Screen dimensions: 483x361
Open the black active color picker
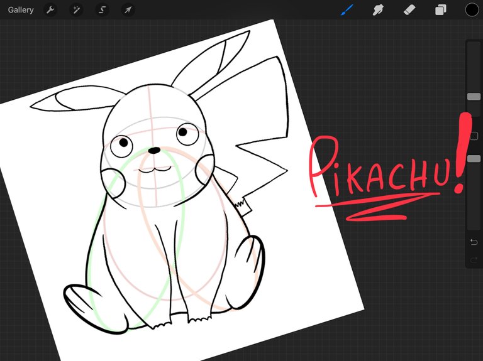pyautogui.click(x=472, y=10)
